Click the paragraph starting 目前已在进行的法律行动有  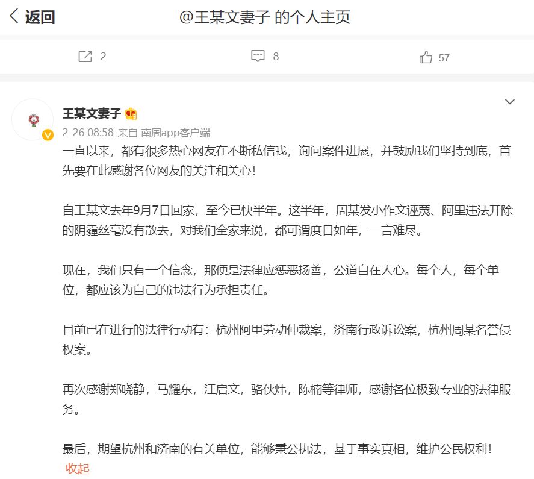(x=287, y=340)
